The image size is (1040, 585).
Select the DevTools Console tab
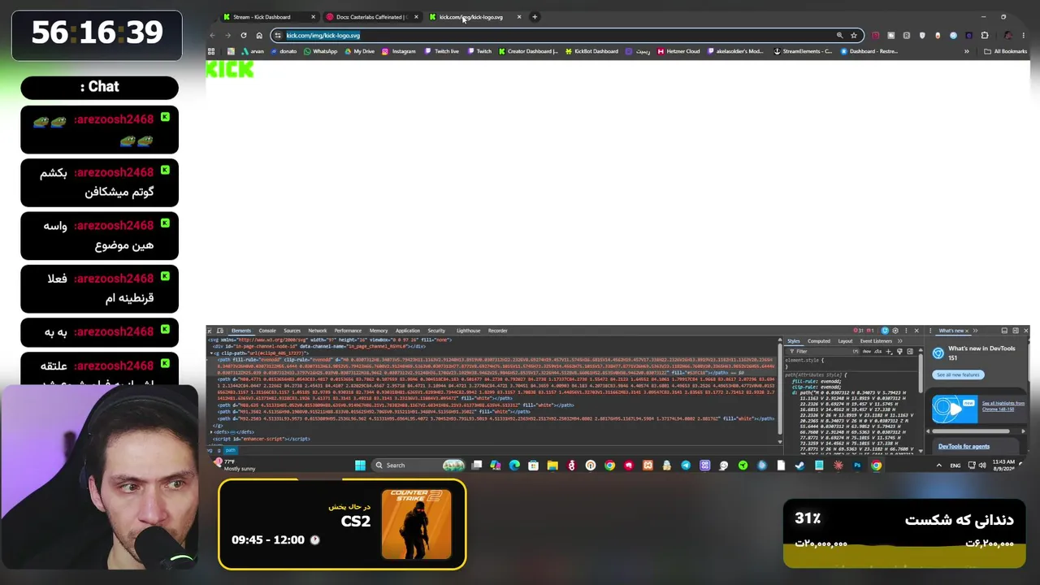click(267, 331)
